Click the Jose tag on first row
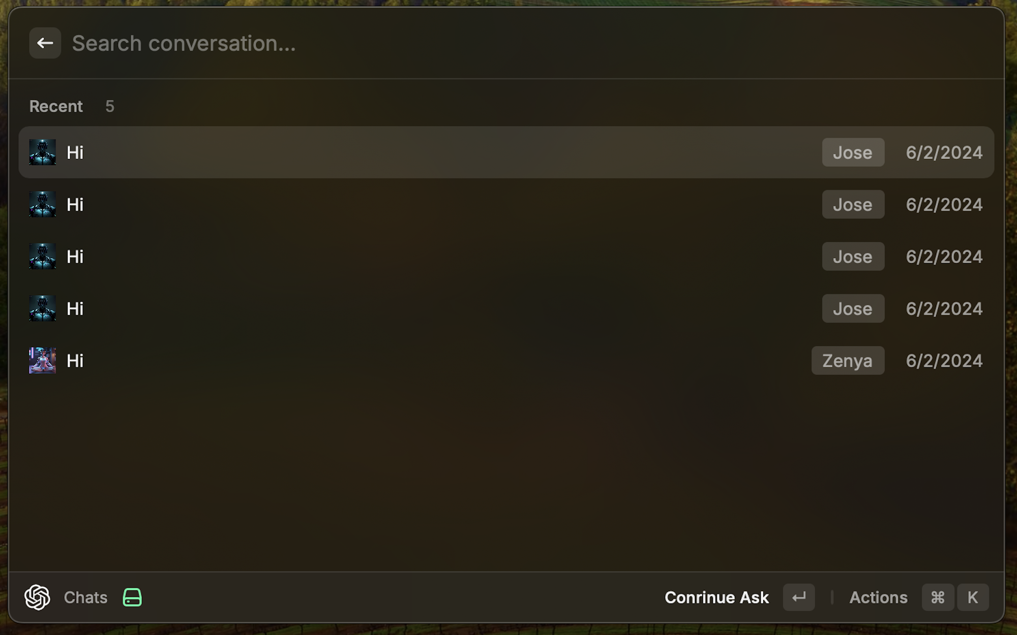 853,152
